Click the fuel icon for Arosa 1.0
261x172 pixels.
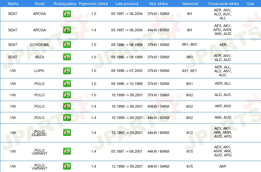(x=67, y=14)
